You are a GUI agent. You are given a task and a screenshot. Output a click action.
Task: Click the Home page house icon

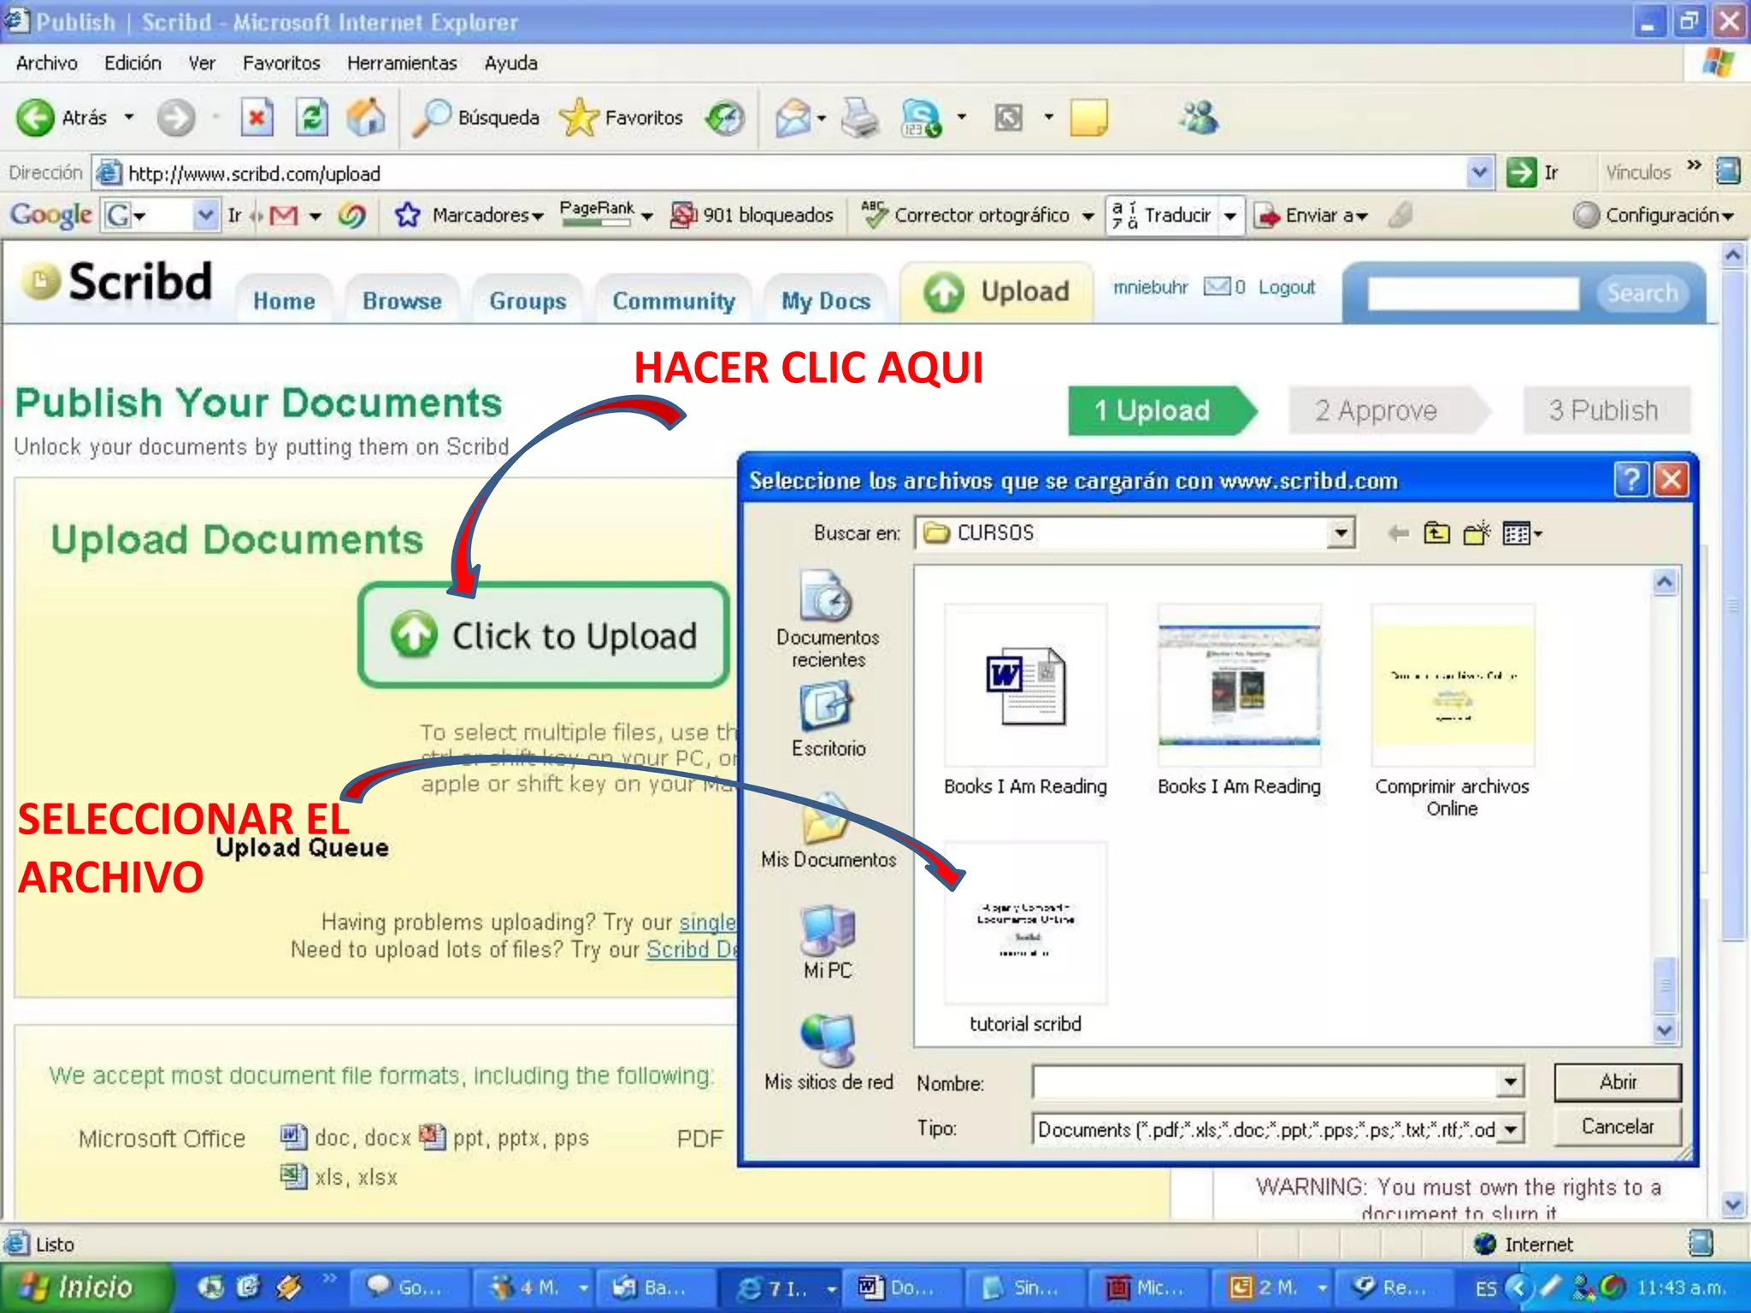click(366, 118)
